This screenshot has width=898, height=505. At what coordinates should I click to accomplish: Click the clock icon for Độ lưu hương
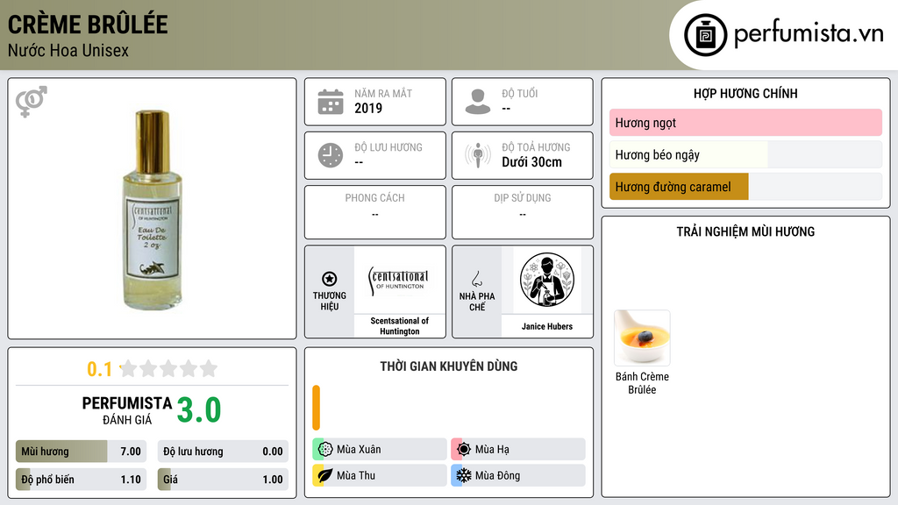tap(331, 155)
